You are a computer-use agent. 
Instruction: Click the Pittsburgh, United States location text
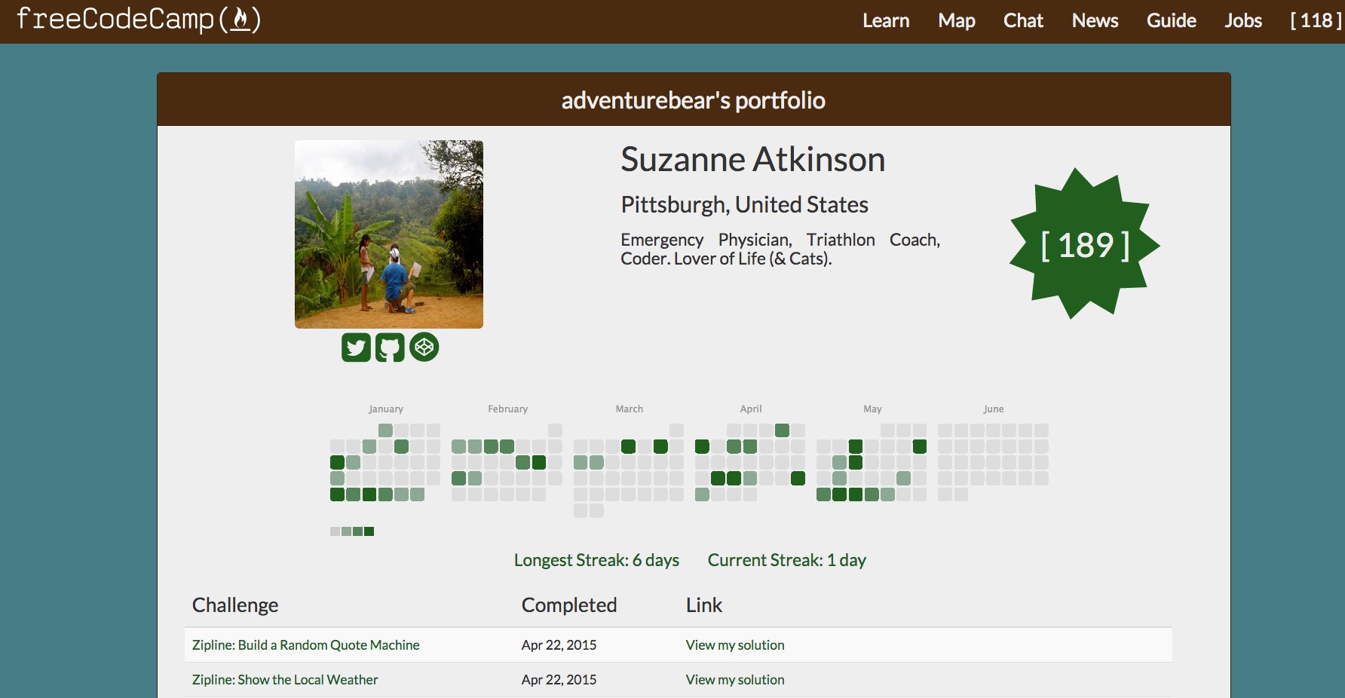[744, 205]
